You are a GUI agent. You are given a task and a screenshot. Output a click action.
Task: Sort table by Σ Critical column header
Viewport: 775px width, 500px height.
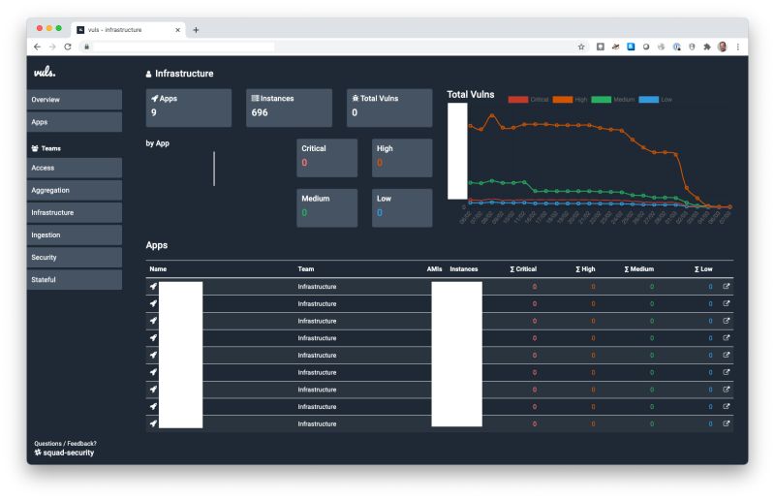coord(523,269)
